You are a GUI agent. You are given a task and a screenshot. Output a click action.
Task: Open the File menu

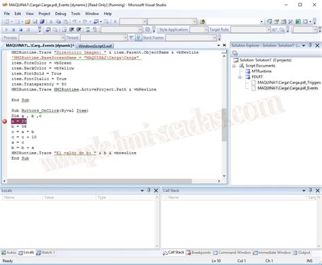click(x=7, y=14)
